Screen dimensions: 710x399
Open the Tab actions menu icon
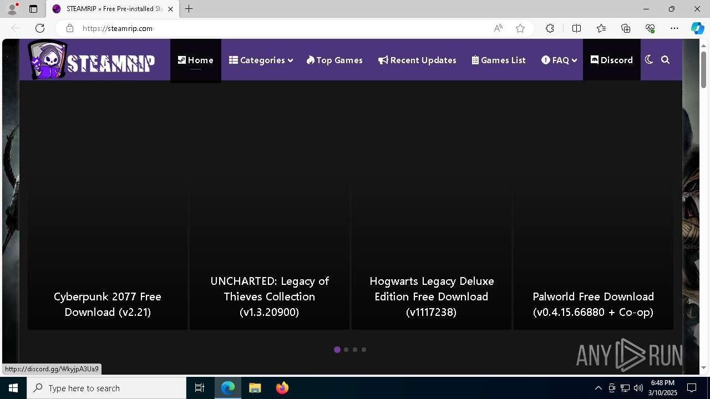coord(33,9)
